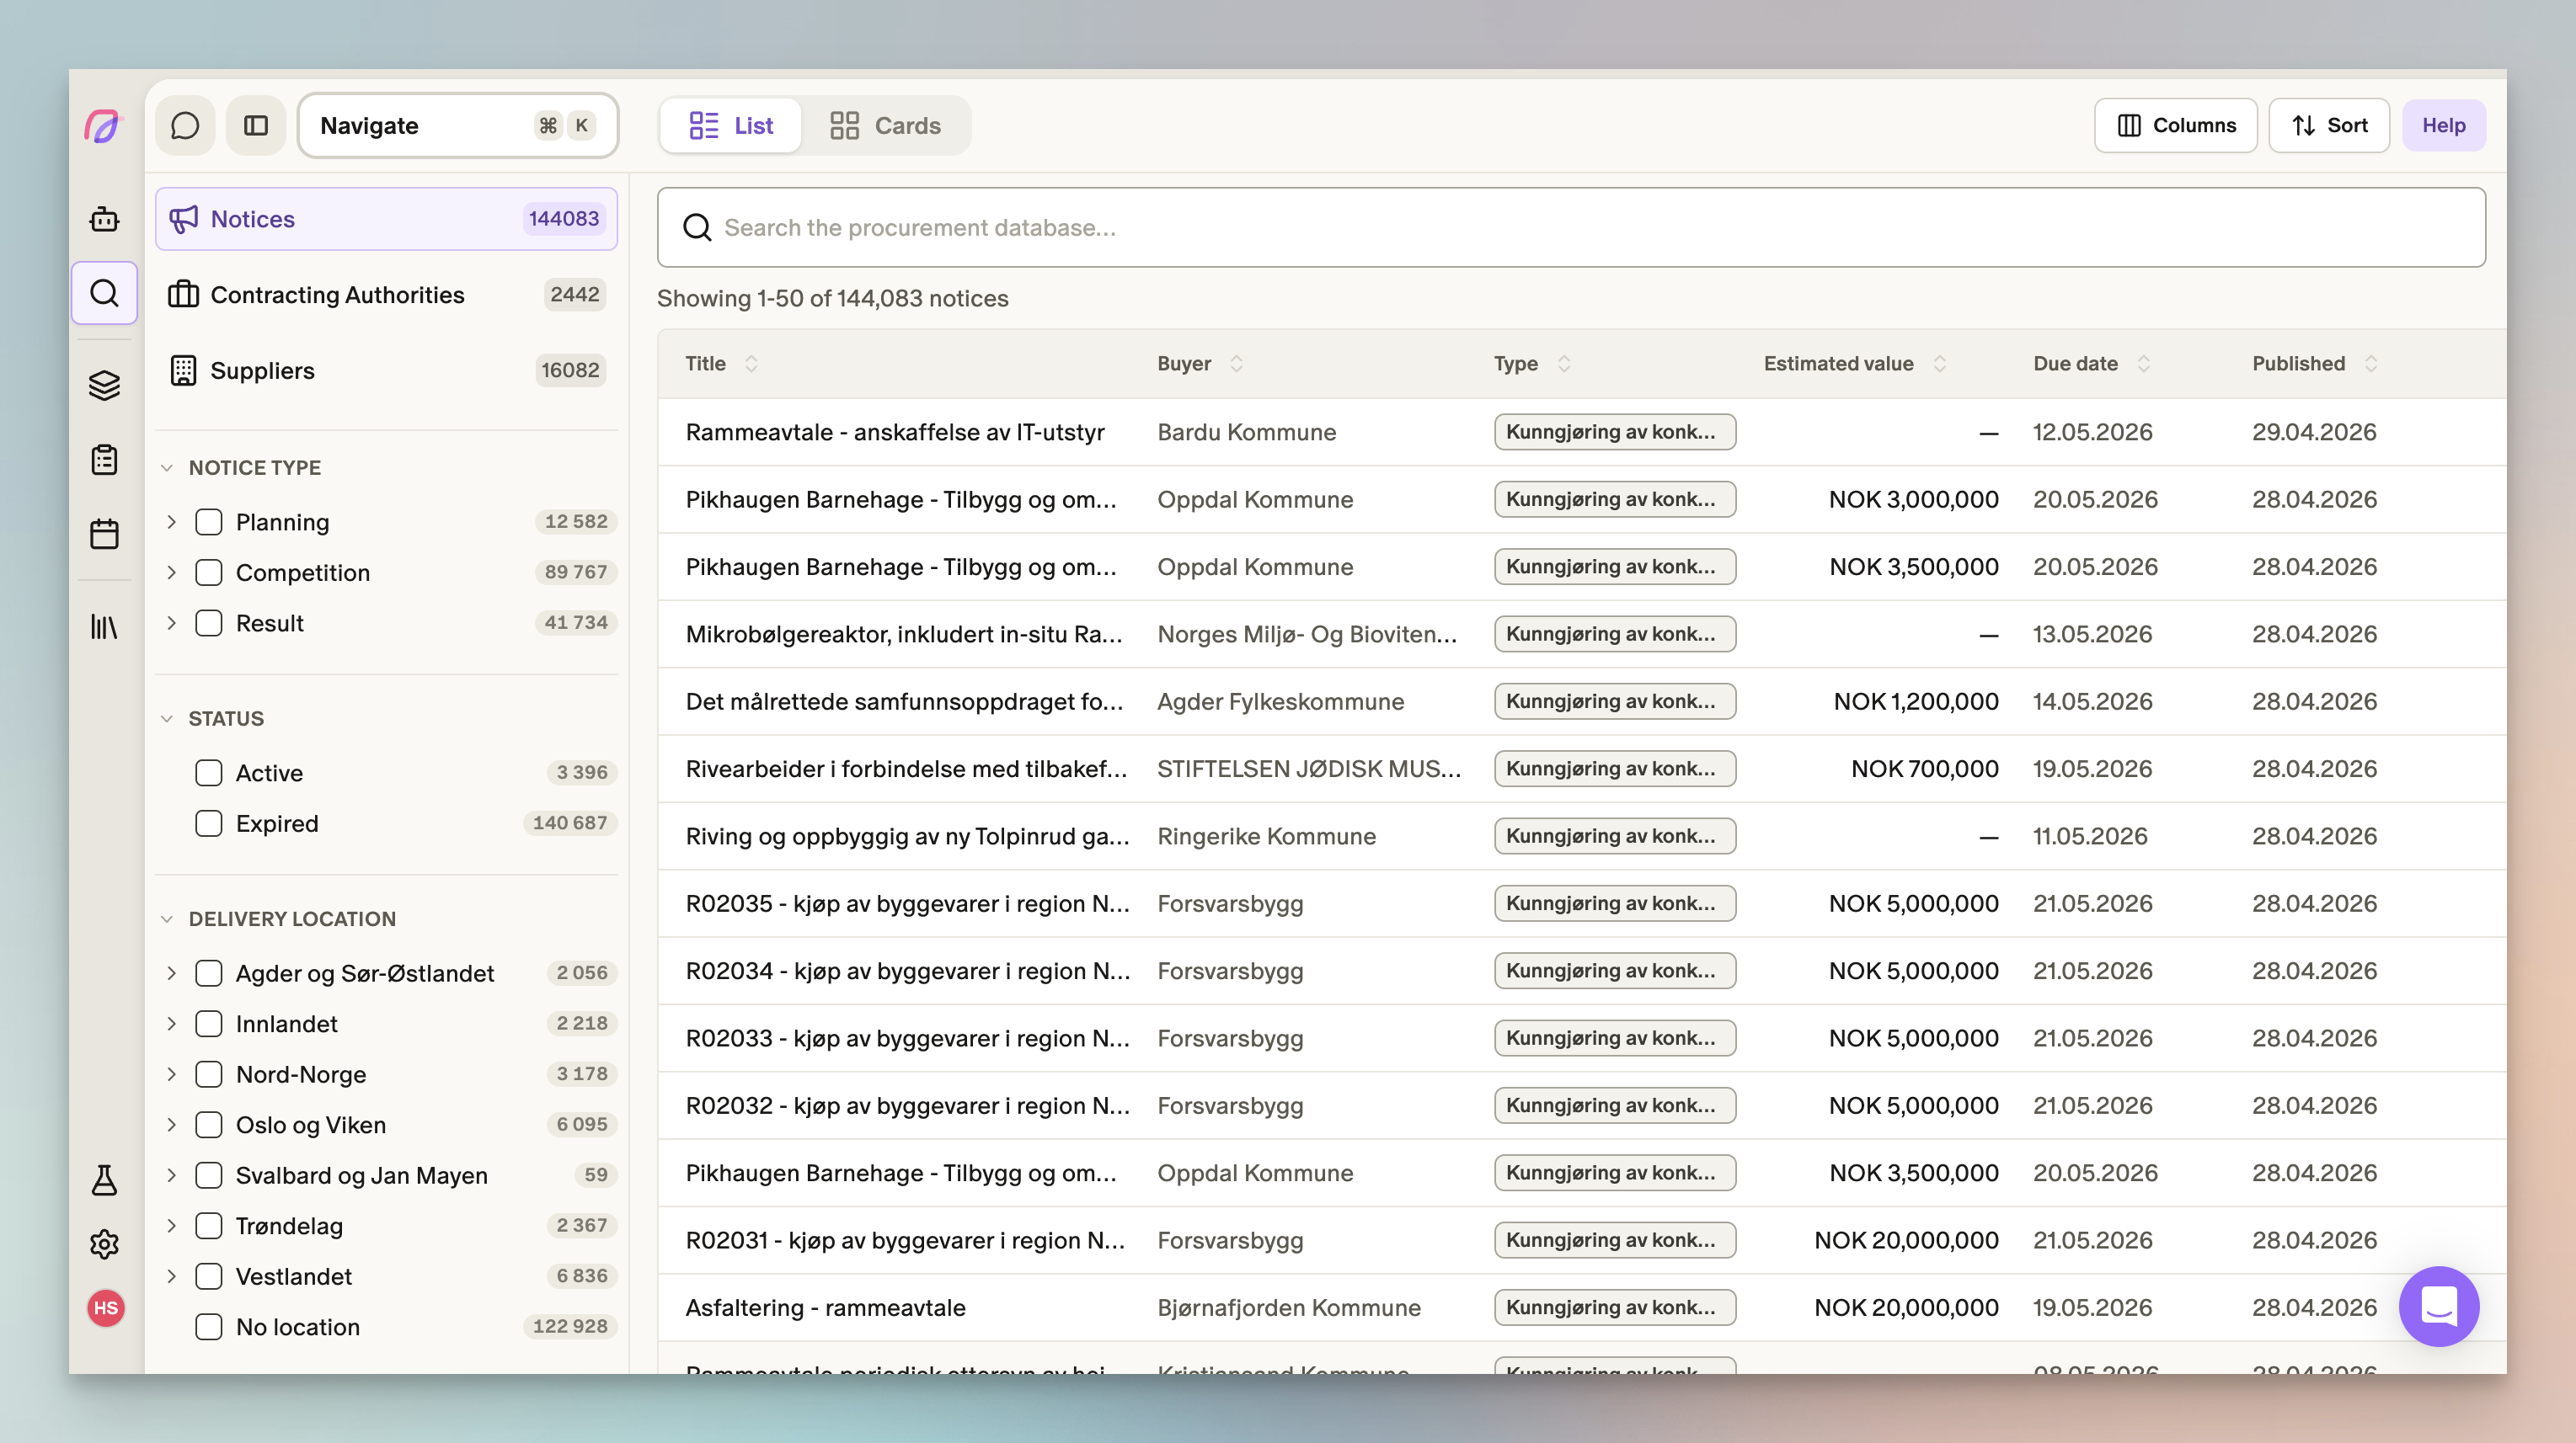Open the library books sidebar icon
Image resolution: width=2576 pixels, height=1443 pixels.
[x=104, y=626]
